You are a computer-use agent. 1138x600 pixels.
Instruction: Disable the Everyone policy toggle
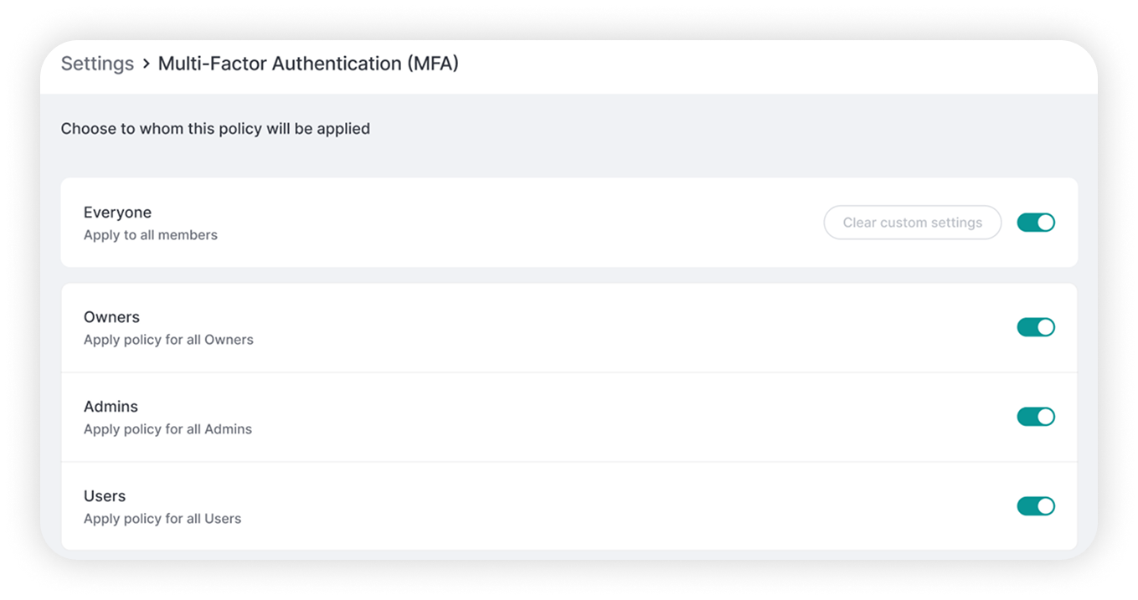coord(1035,223)
